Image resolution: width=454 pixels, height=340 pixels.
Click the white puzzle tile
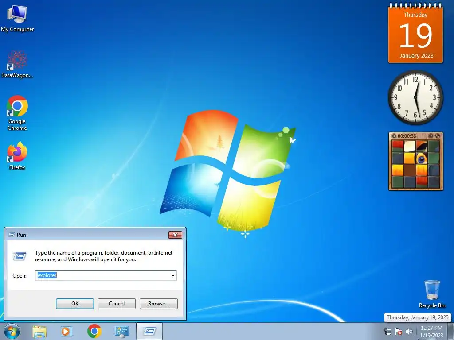410,146
